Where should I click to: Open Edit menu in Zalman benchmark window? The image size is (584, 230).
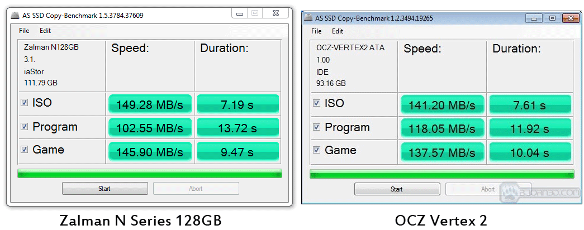[x=45, y=31]
